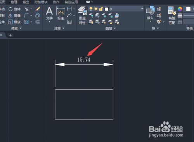The width and height of the screenshot is (194, 142).
Task: Open the 输出 ribbon tab
Action: click(26, 2)
